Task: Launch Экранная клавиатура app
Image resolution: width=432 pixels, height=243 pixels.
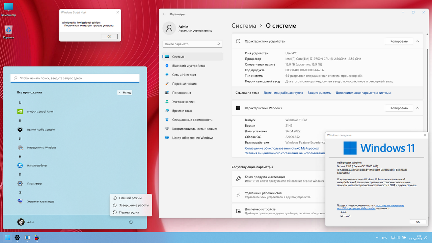Action: point(36,201)
